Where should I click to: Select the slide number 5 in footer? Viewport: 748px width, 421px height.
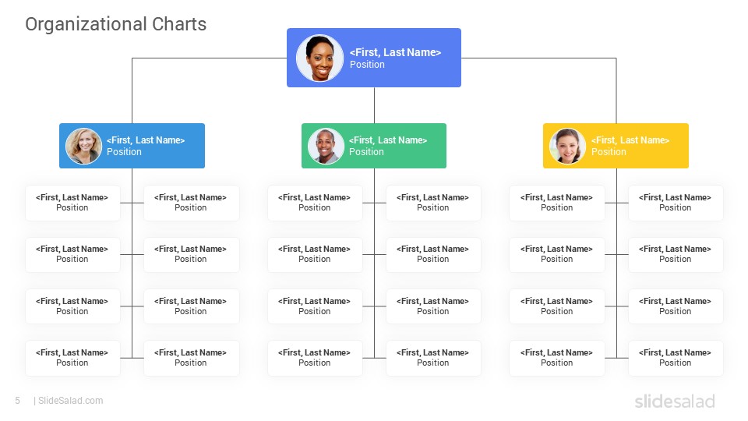pyautogui.click(x=18, y=401)
